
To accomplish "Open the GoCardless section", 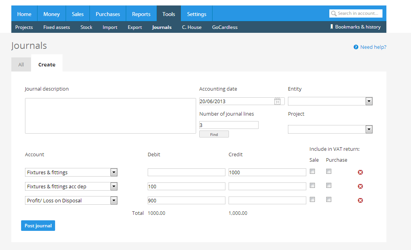I will (x=225, y=27).
